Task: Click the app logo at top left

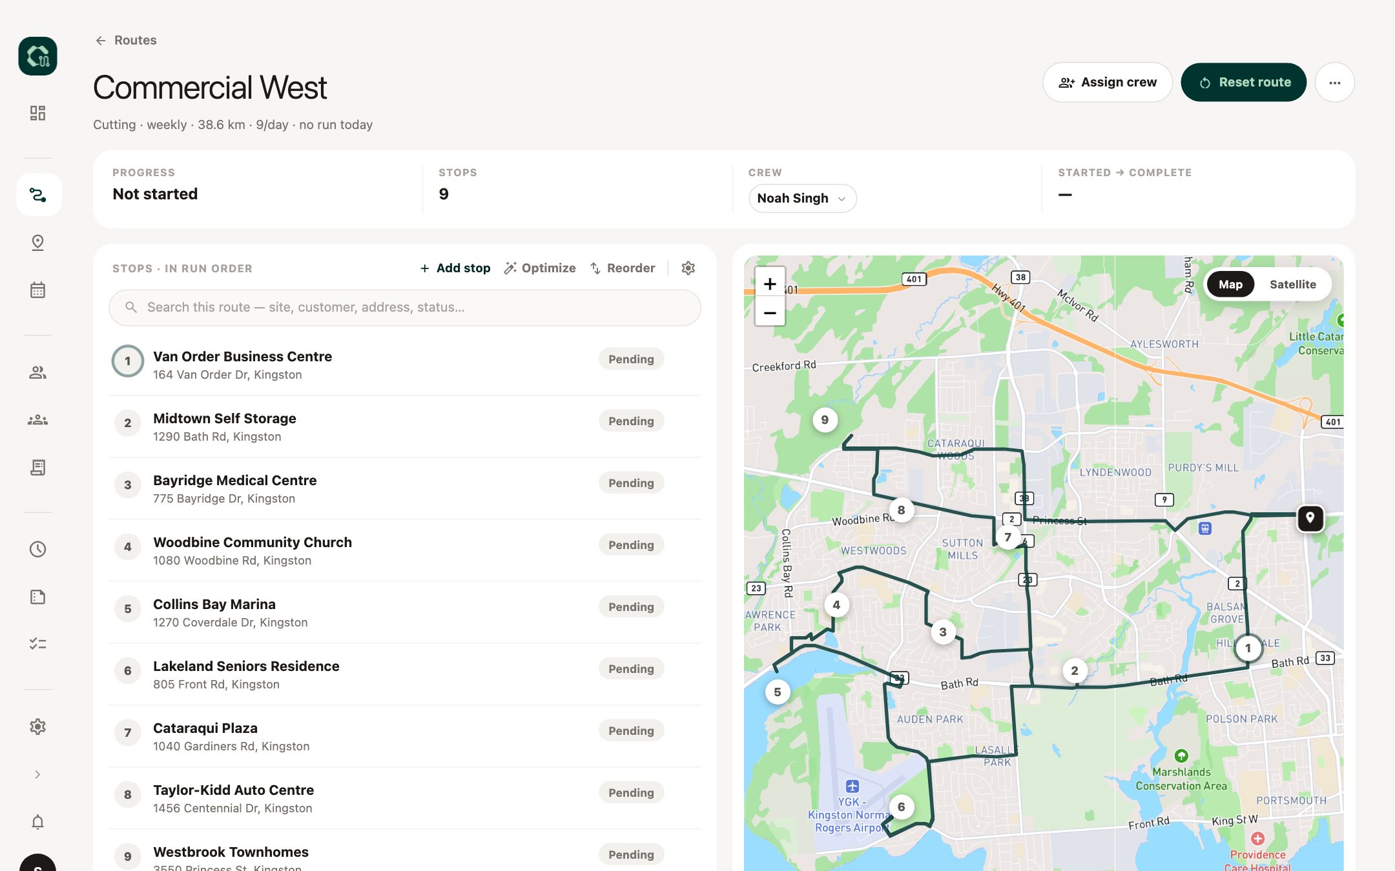Action: click(x=37, y=56)
